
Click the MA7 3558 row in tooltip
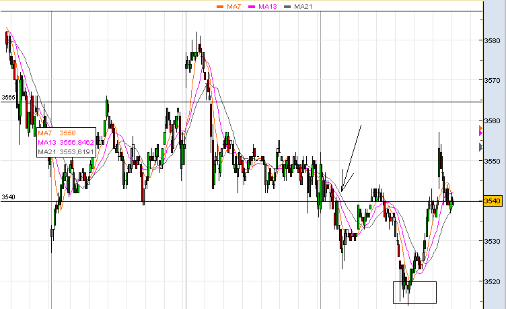57,133
